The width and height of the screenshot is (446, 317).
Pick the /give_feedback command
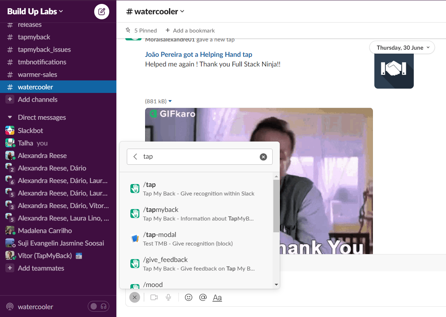tap(196, 263)
